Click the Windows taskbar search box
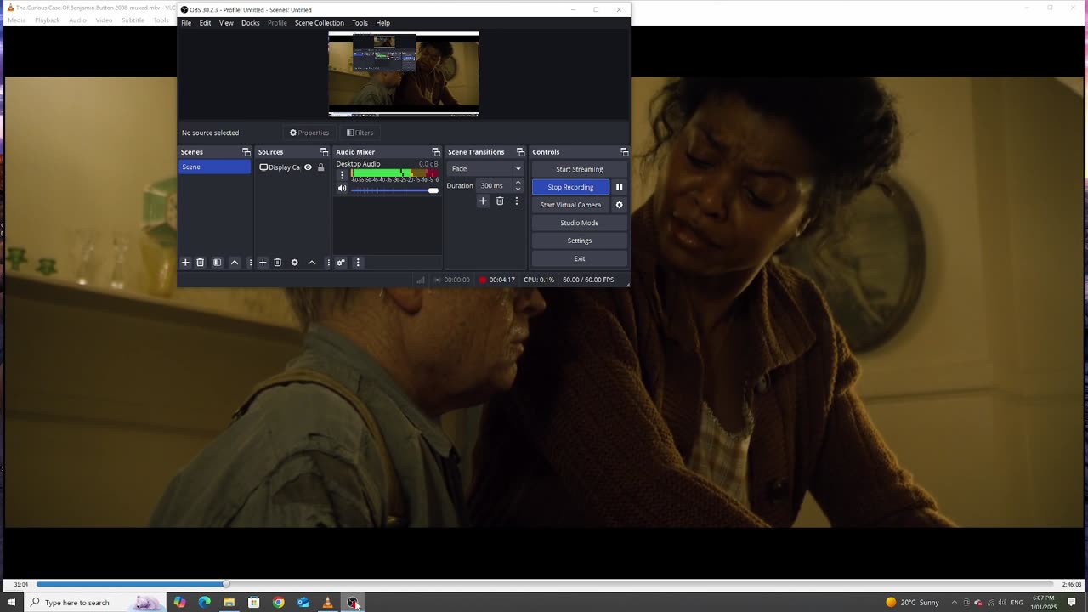1088x612 pixels. tap(93, 603)
